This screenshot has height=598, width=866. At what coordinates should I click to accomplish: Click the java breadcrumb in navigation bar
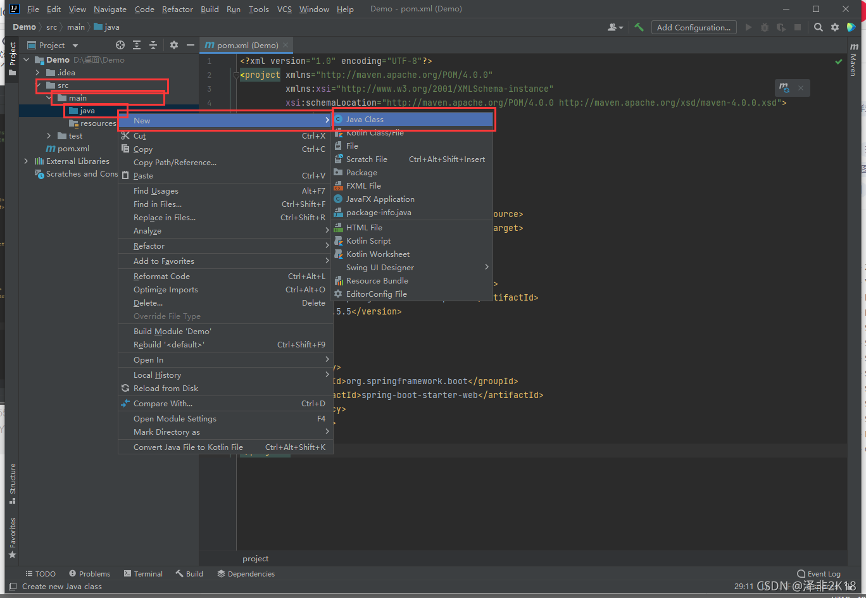tap(106, 27)
